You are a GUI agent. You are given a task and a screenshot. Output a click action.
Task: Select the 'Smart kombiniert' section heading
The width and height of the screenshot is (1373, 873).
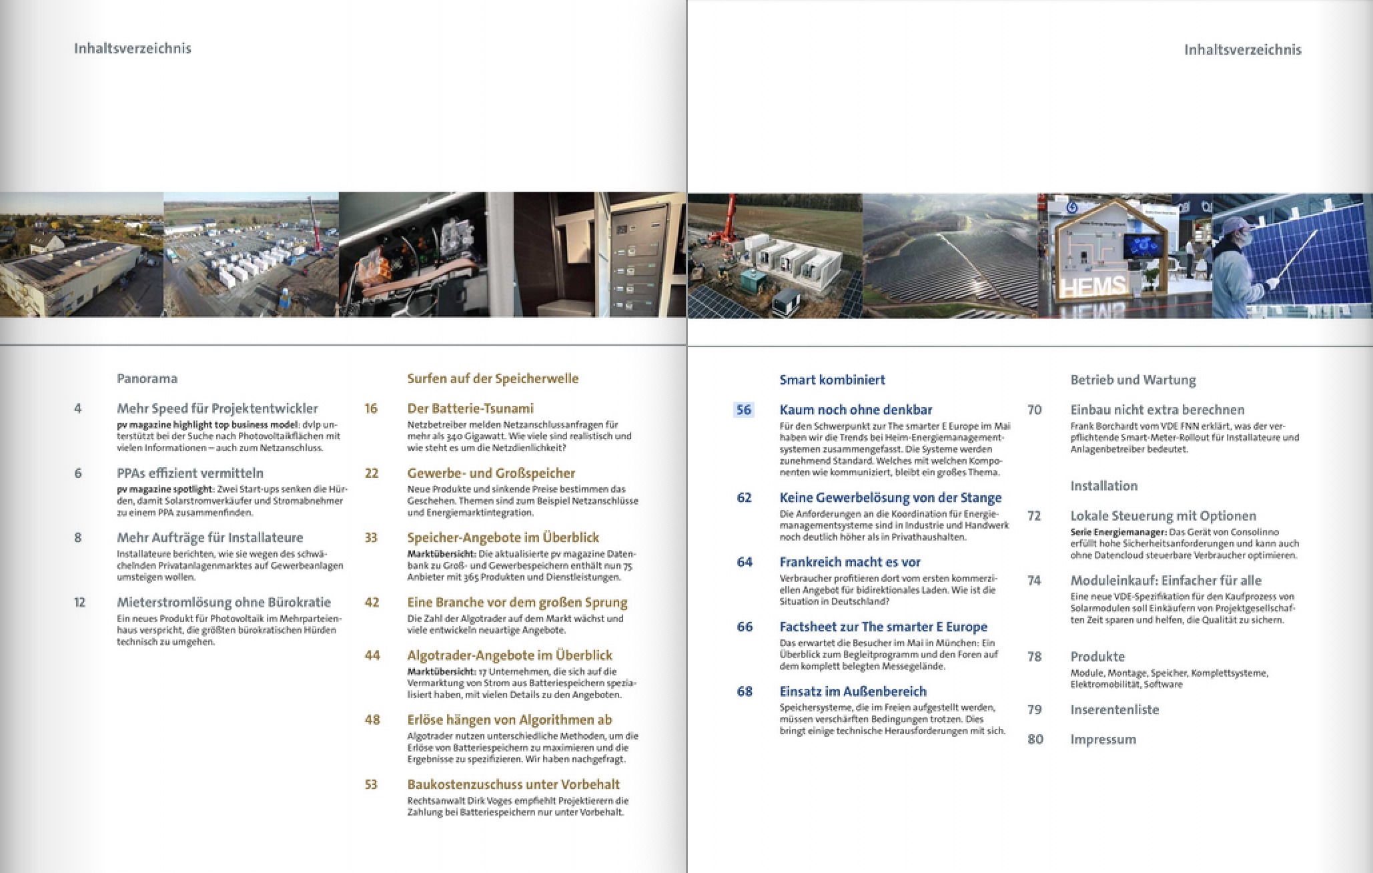coord(832,380)
